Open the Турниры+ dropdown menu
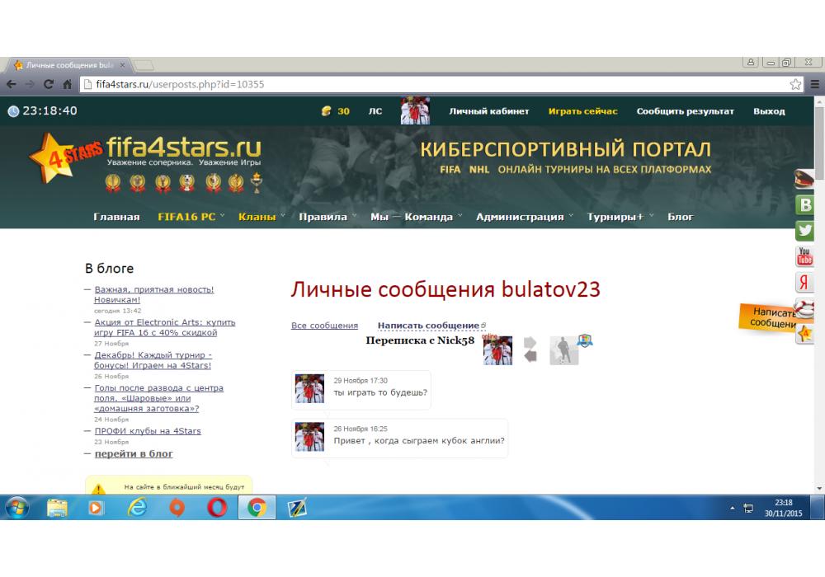The width and height of the screenshot is (825, 577). [x=620, y=217]
